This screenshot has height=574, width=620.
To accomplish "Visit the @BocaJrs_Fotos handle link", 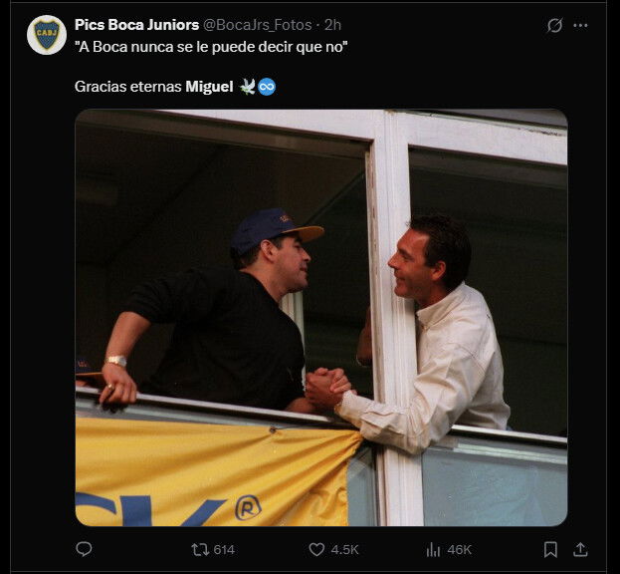I will tap(258, 25).
